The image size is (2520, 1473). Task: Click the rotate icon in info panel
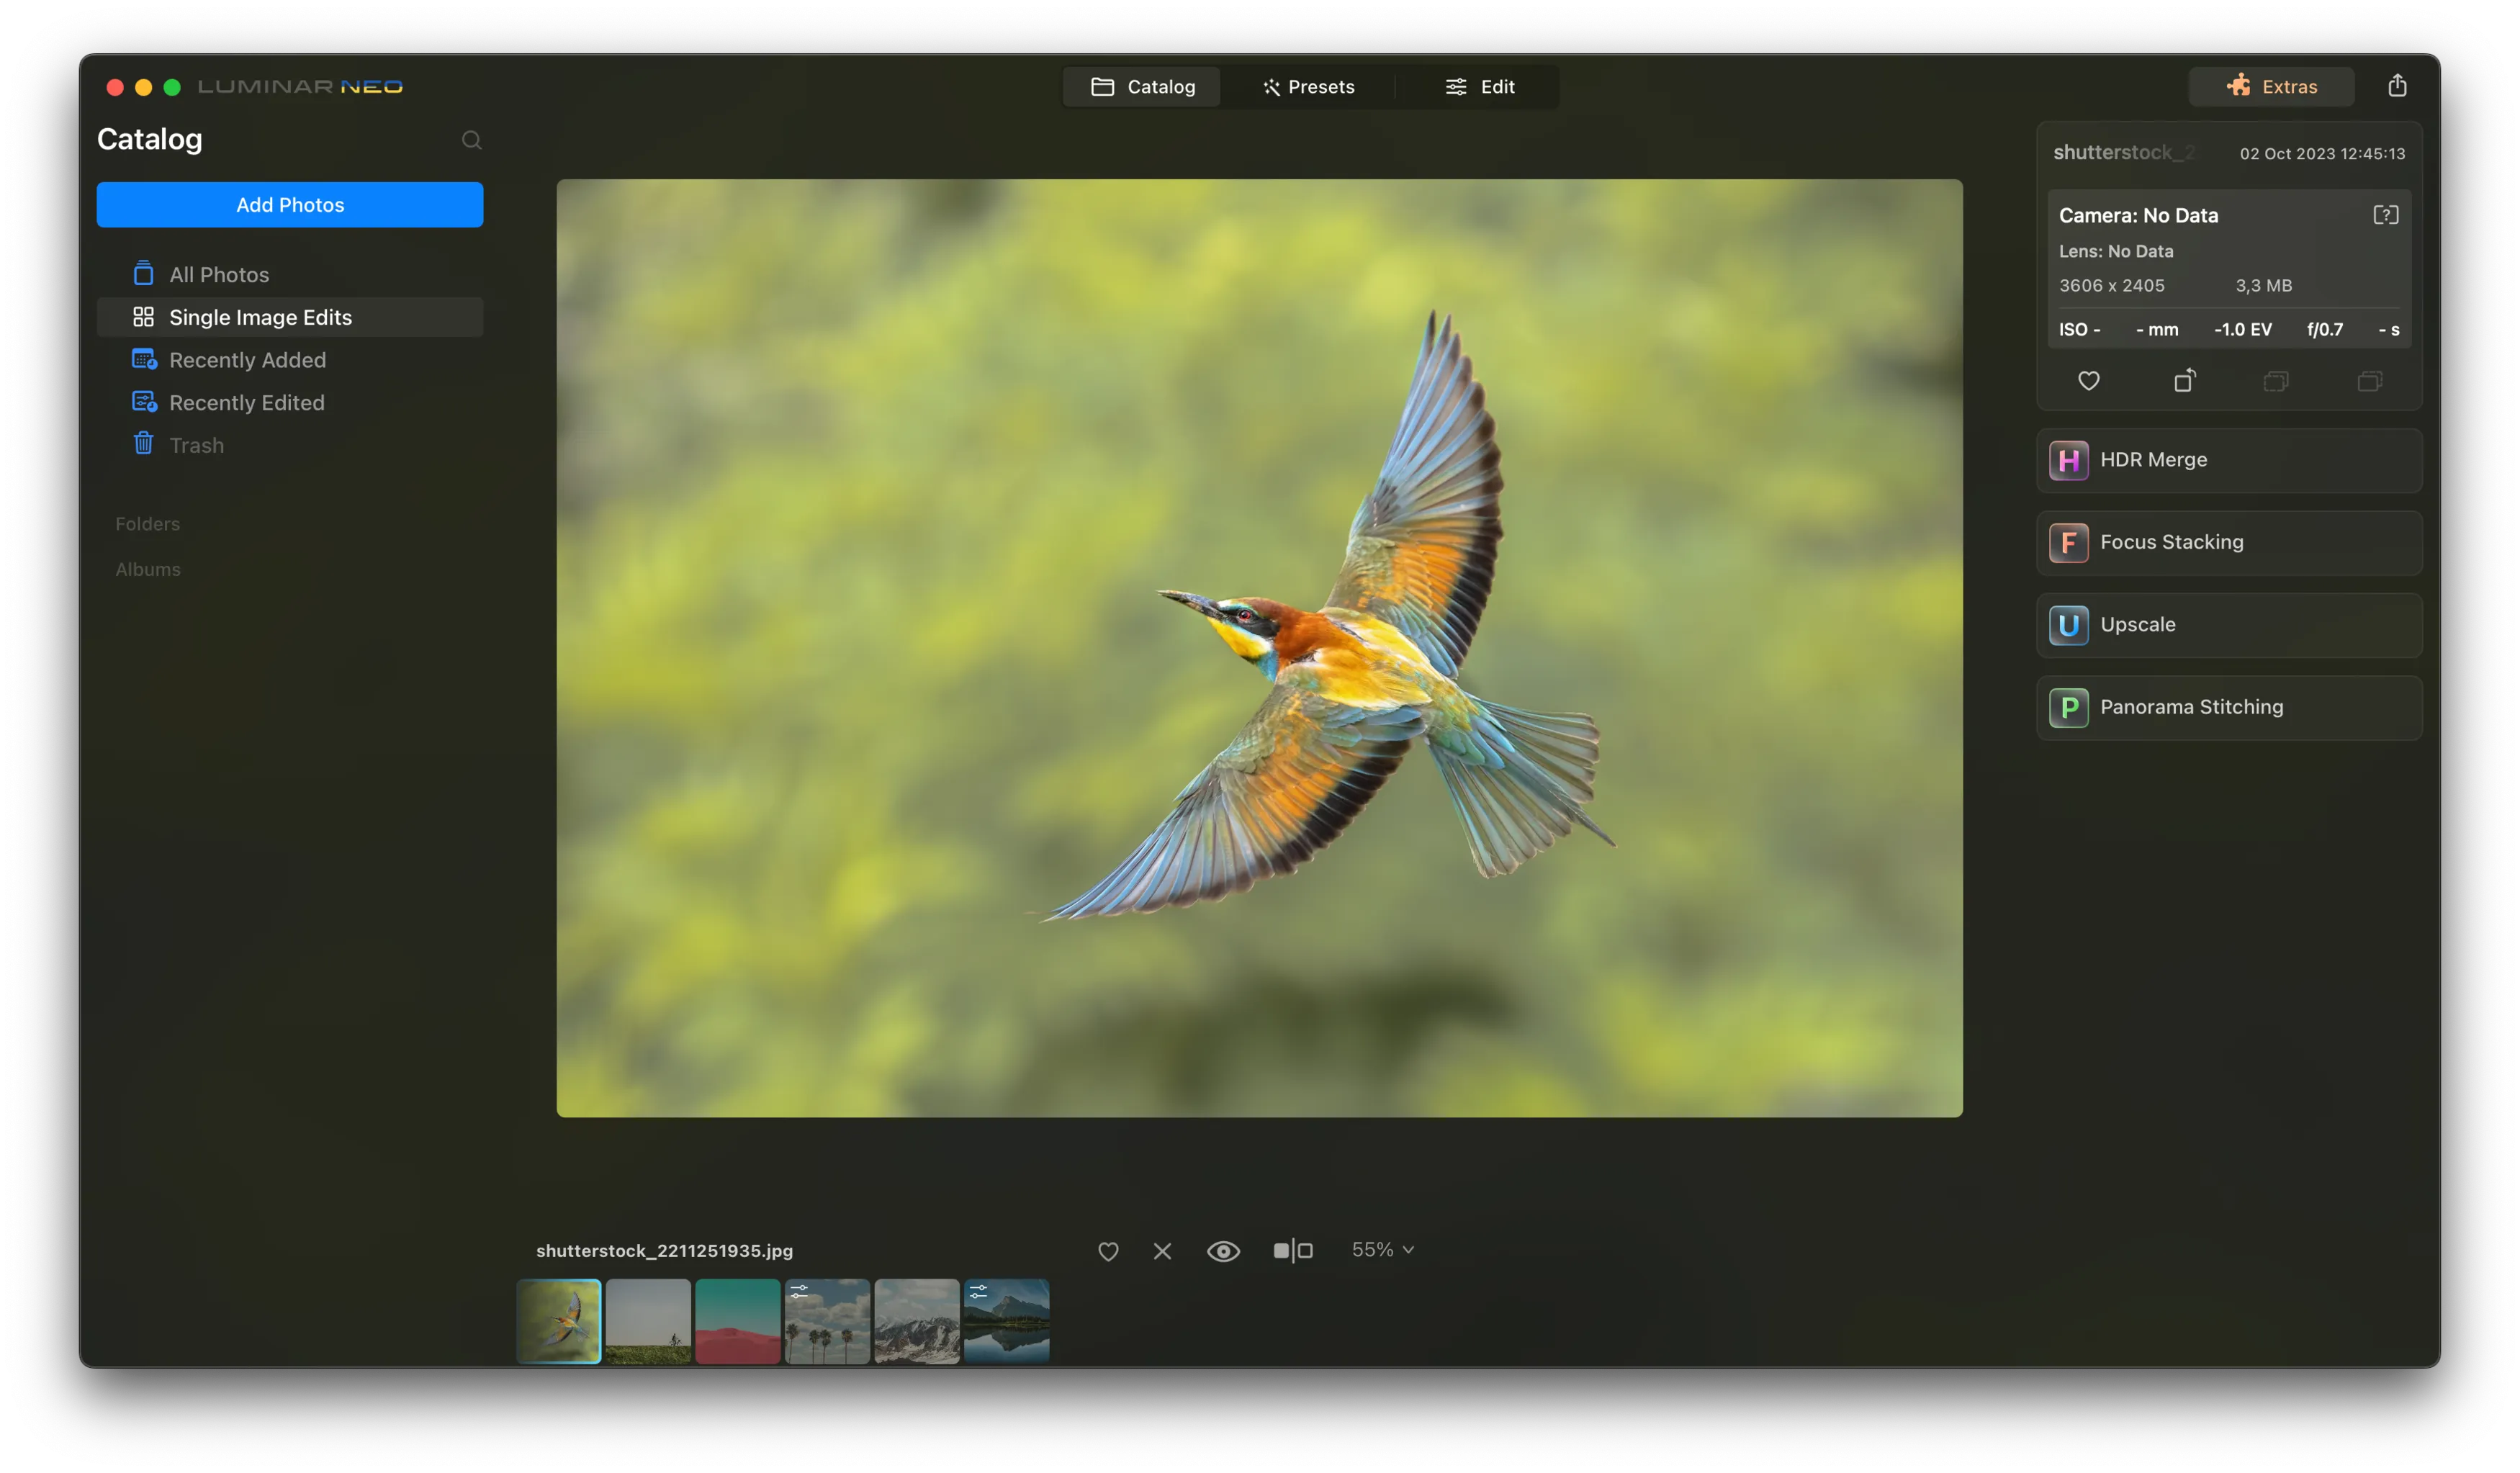[x=2184, y=381]
